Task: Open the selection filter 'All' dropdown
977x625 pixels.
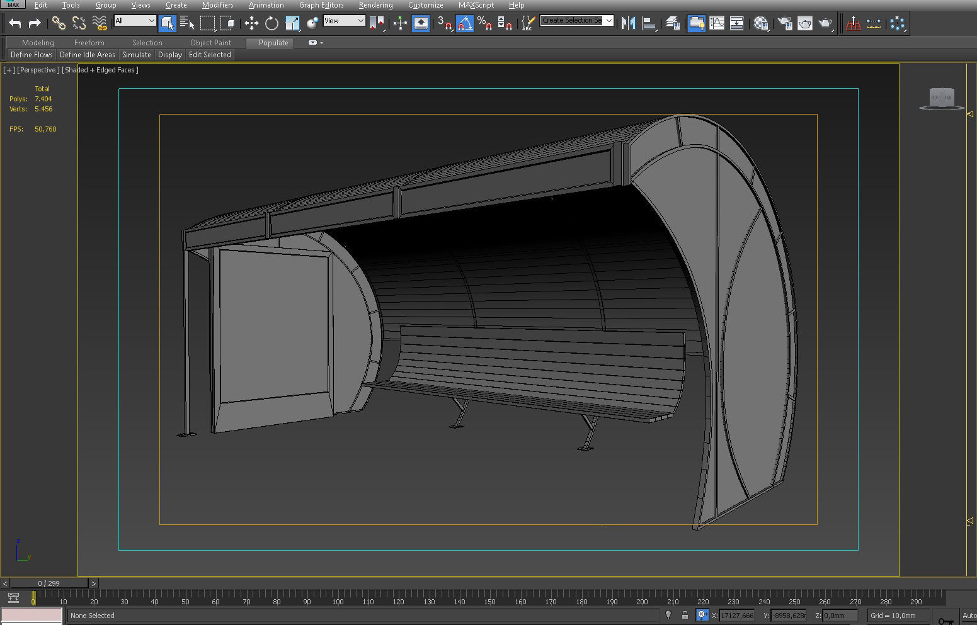Action: (135, 21)
